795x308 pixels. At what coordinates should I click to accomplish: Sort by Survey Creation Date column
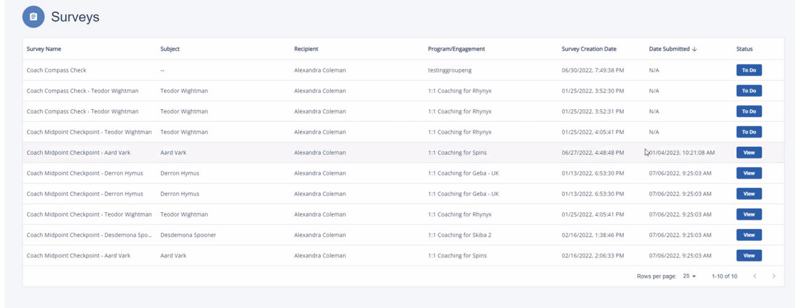[x=589, y=49]
